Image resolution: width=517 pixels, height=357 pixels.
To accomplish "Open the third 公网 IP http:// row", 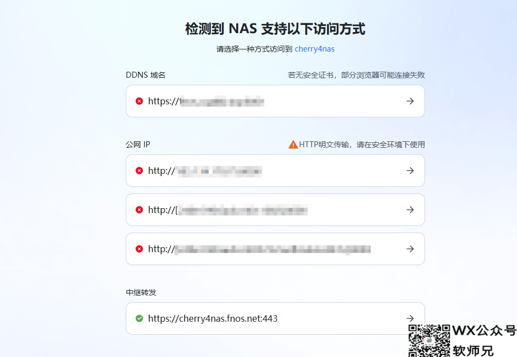I will pyautogui.click(x=275, y=249).
